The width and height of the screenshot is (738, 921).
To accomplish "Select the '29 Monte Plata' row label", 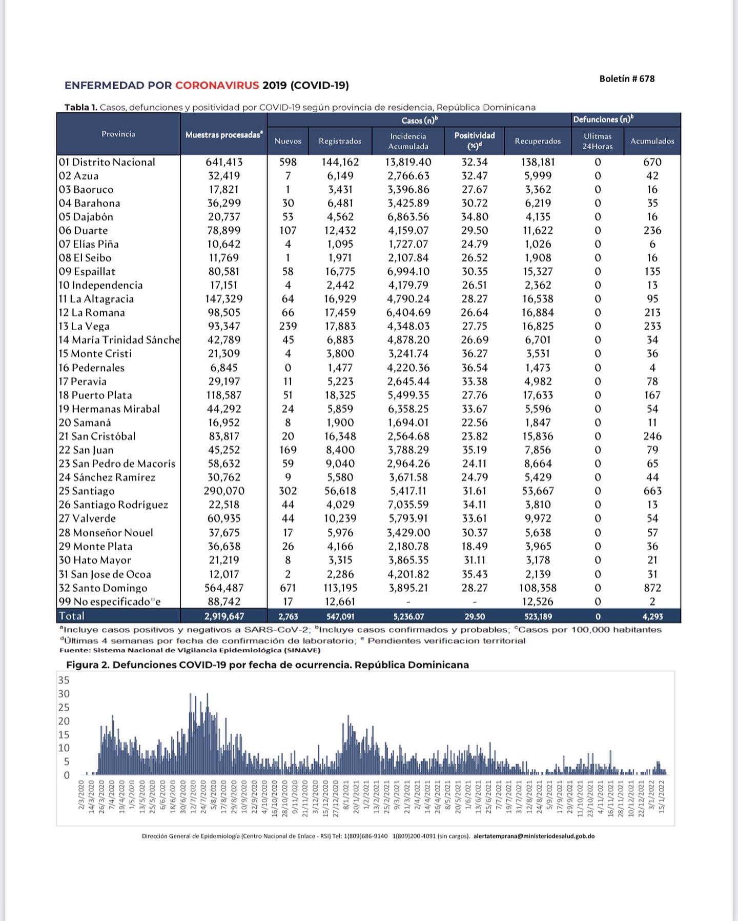I will click(95, 547).
